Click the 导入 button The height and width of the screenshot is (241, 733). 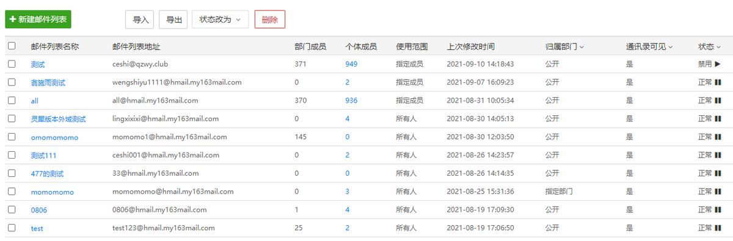coord(140,20)
